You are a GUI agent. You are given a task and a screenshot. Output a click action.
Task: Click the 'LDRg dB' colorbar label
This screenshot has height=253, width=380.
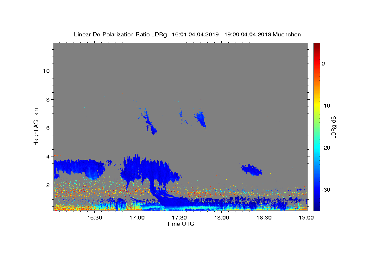[333, 127]
